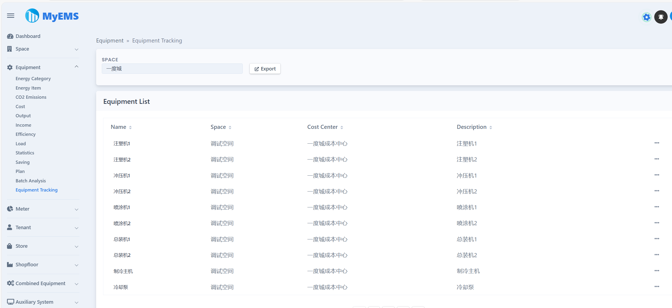Click the MyEMS logo
The width and height of the screenshot is (672, 308).
tap(52, 15)
